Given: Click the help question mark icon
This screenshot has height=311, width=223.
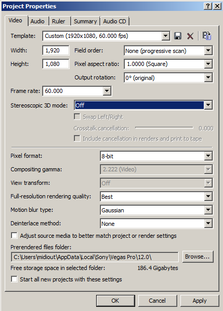Looking at the screenshot, I should 208,6.
